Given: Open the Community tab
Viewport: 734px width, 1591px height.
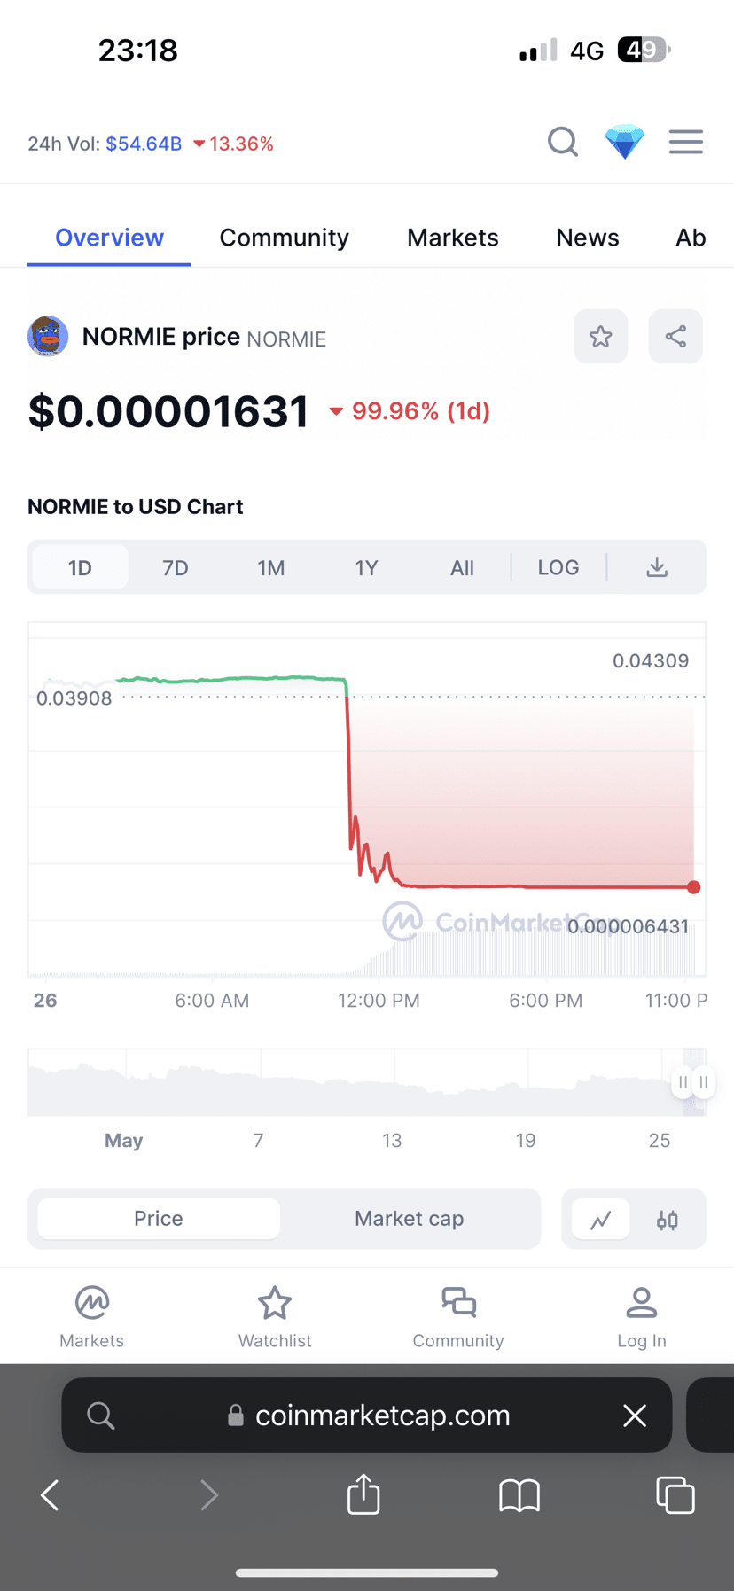Looking at the screenshot, I should coord(284,238).
